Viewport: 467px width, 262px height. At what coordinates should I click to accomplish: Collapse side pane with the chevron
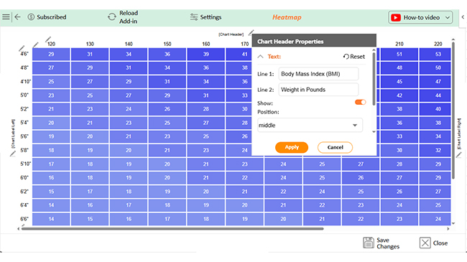tap(463, 17)
